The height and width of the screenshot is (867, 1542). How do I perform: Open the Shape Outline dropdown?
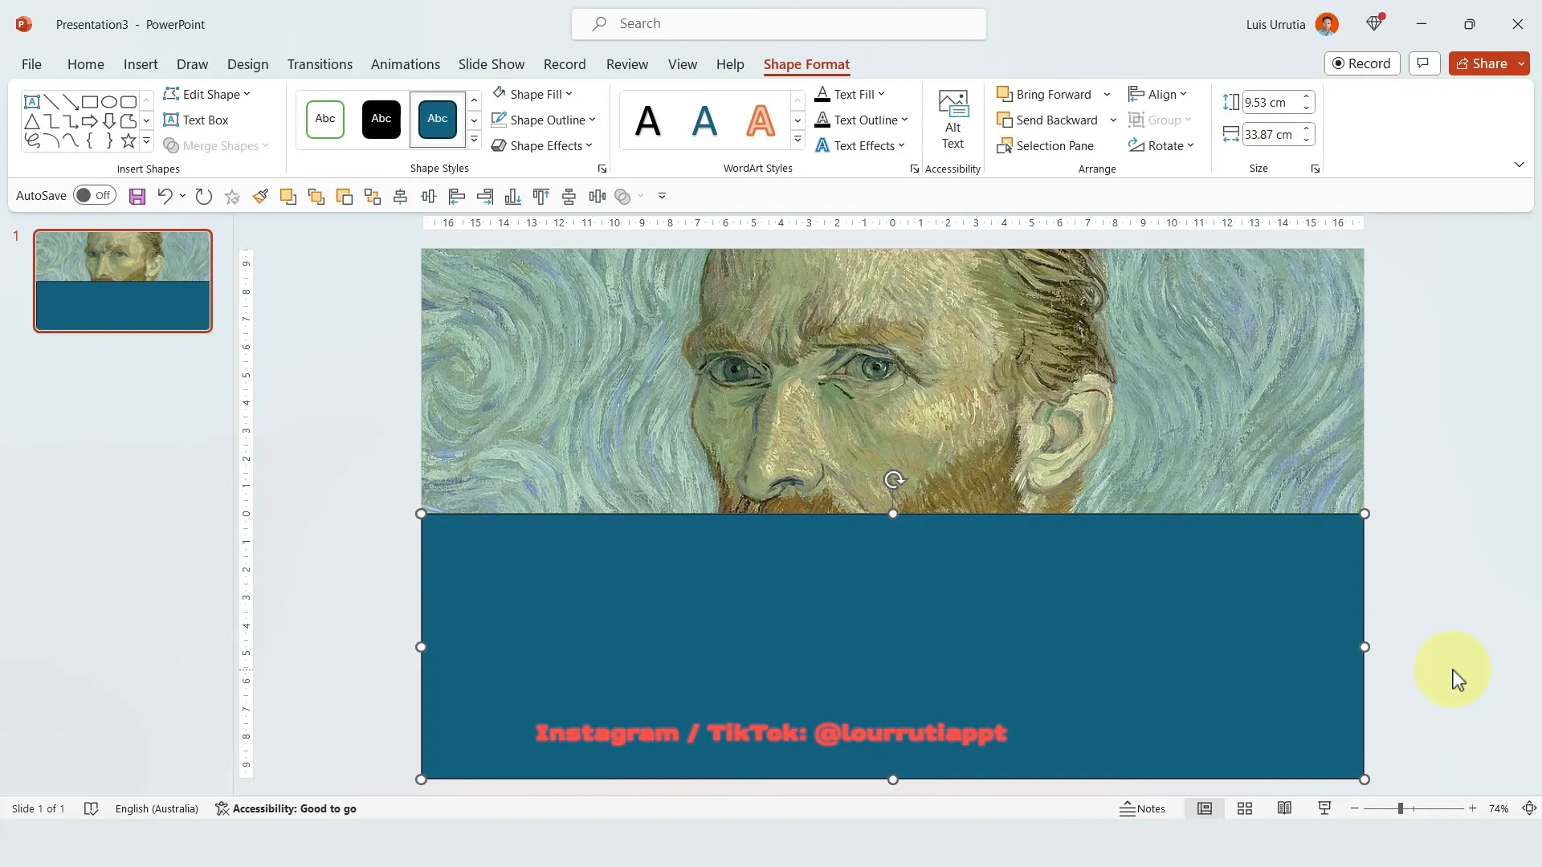click(x=544, y=120)
